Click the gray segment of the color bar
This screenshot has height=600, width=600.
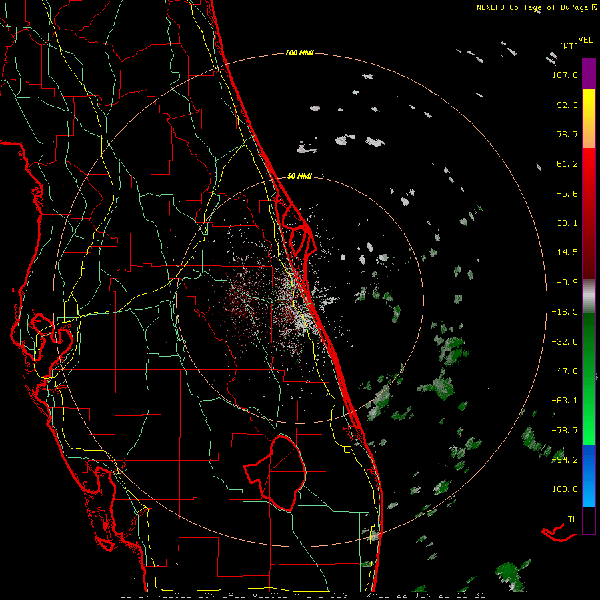point(589,296)
